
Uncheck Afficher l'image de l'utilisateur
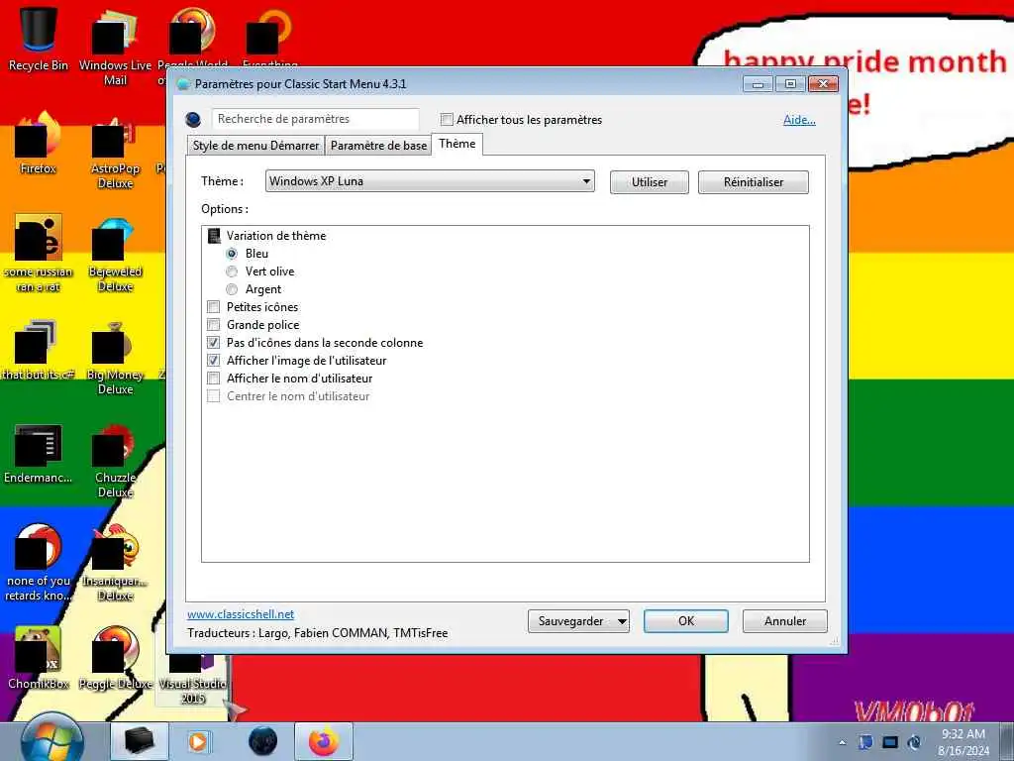(x=214, y=361)
